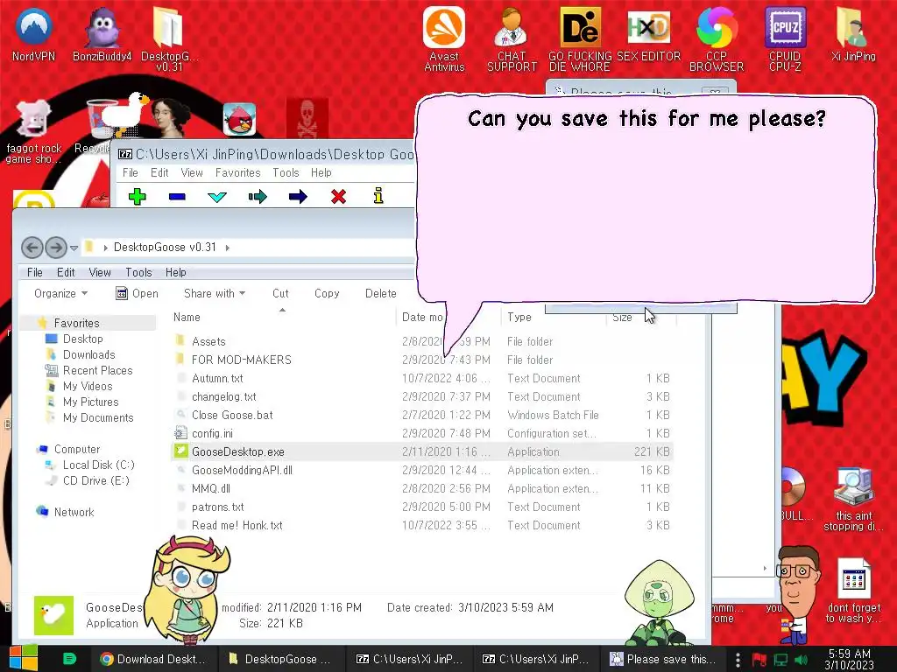Open the Xi JinPing user folder icon
The image size is (897, 672).
(853, 34)
